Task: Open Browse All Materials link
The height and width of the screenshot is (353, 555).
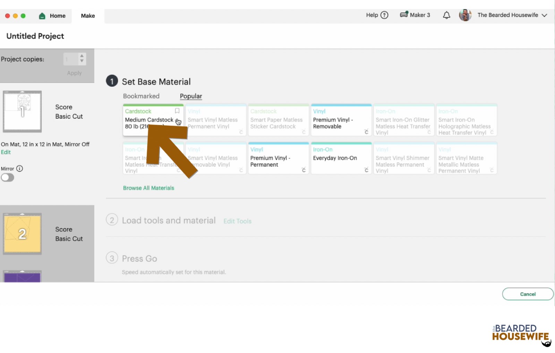Action: (x=148, y=188)
